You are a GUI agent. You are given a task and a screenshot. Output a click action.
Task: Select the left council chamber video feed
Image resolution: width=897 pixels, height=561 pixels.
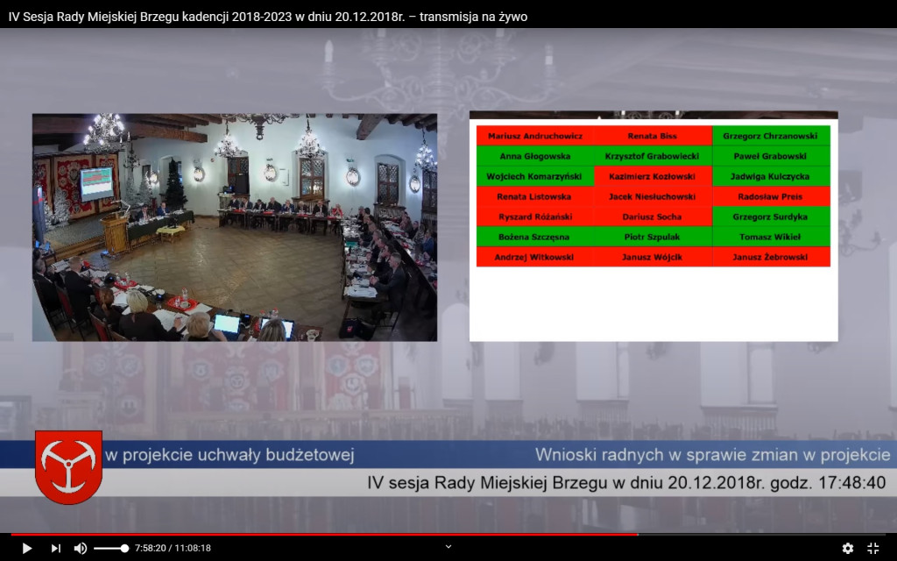[234, 225]
